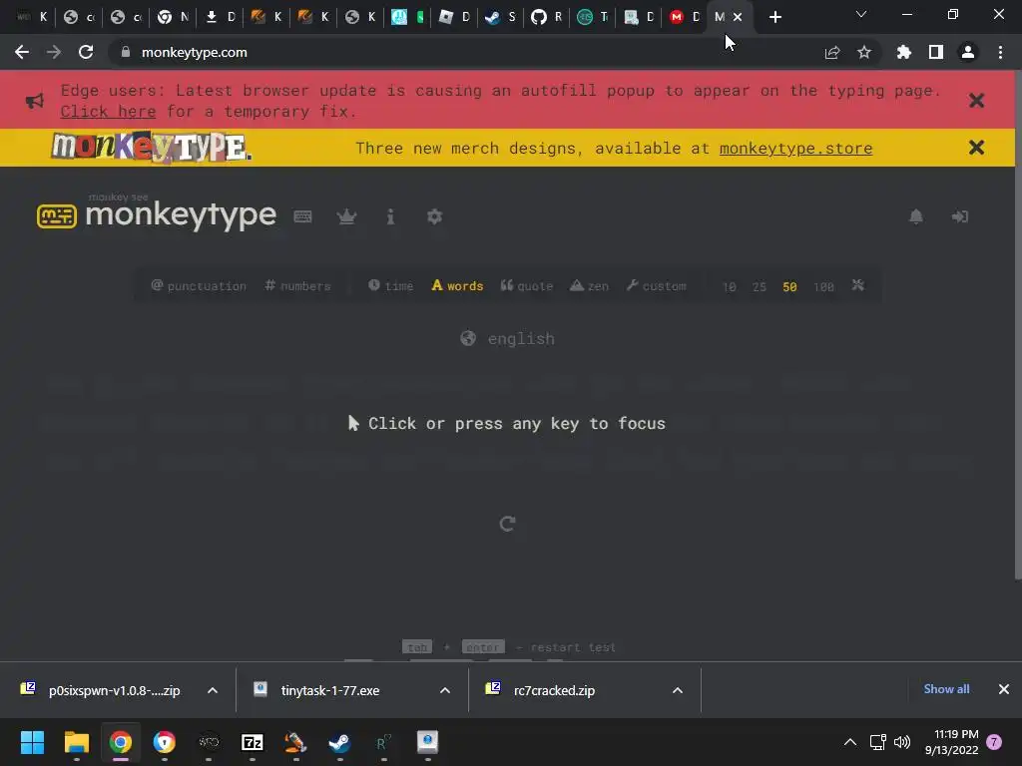Dismiss the red Edge users banner
Image resolution: width=1022 pixels, height=766 pixels.
[976, 101]
